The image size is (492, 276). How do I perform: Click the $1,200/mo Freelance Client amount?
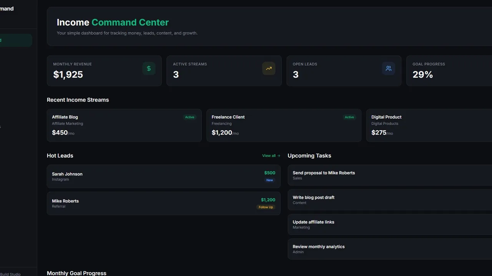point(225,133)
